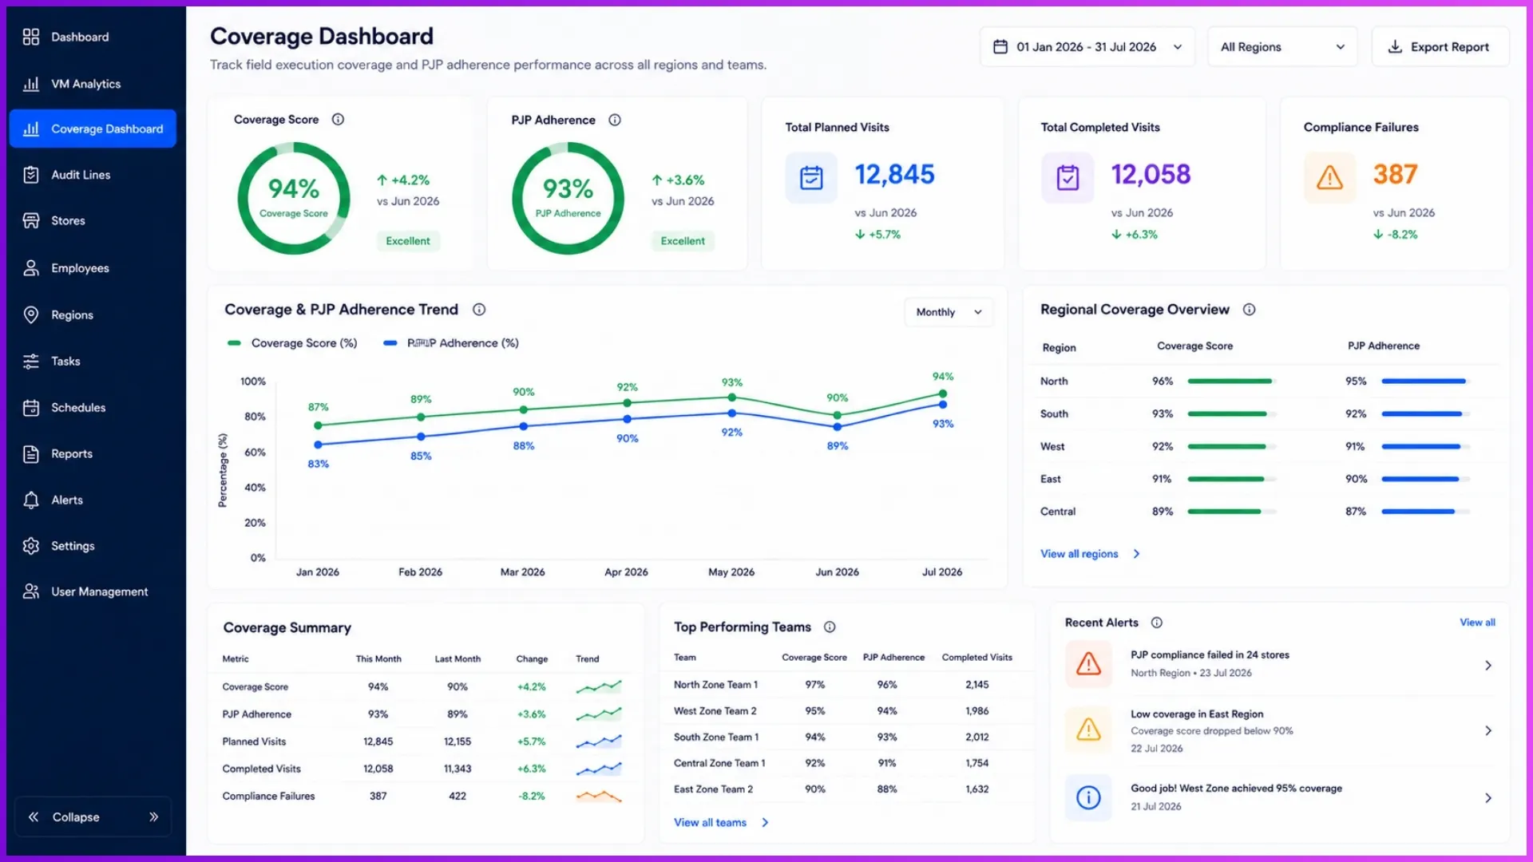
Task: Click the View all regions link
Action: 1090,554
